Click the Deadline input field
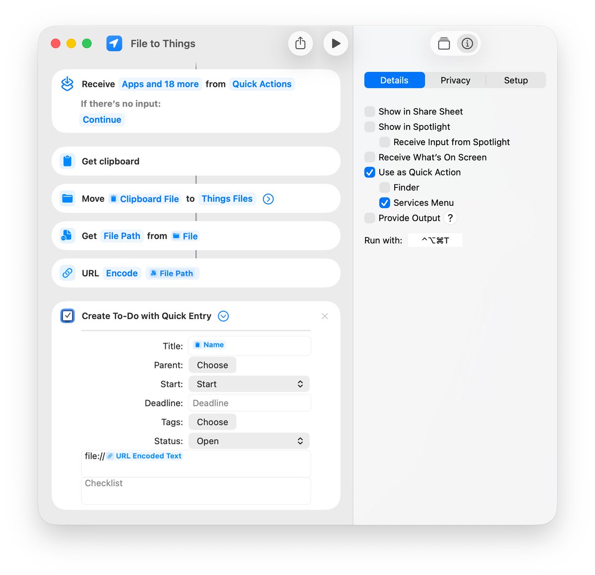The image size is (595, 575). pyautogui.click(x=249, y=403)
